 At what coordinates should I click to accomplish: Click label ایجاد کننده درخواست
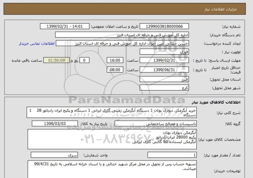pyautogui.click(x=222, y=44)
